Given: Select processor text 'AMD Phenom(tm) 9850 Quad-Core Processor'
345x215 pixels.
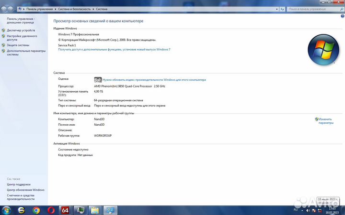Looking at the screenshot, I should point(123,86).
